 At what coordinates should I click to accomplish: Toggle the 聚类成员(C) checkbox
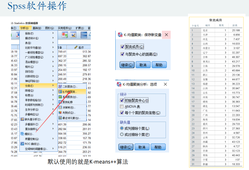[122, 47]
